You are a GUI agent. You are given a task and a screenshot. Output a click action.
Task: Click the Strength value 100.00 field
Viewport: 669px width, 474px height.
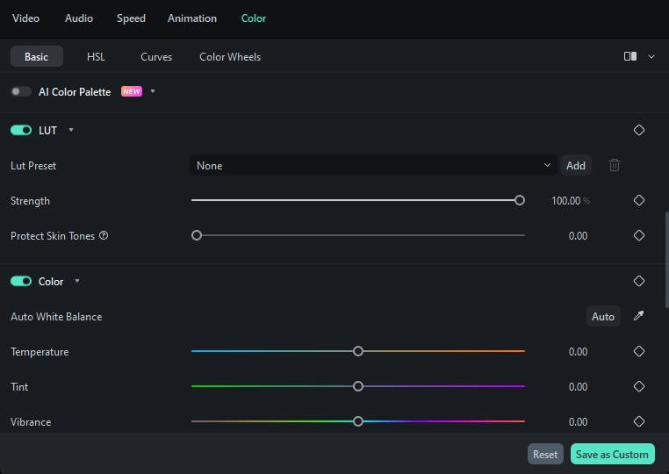coord(566,200)
